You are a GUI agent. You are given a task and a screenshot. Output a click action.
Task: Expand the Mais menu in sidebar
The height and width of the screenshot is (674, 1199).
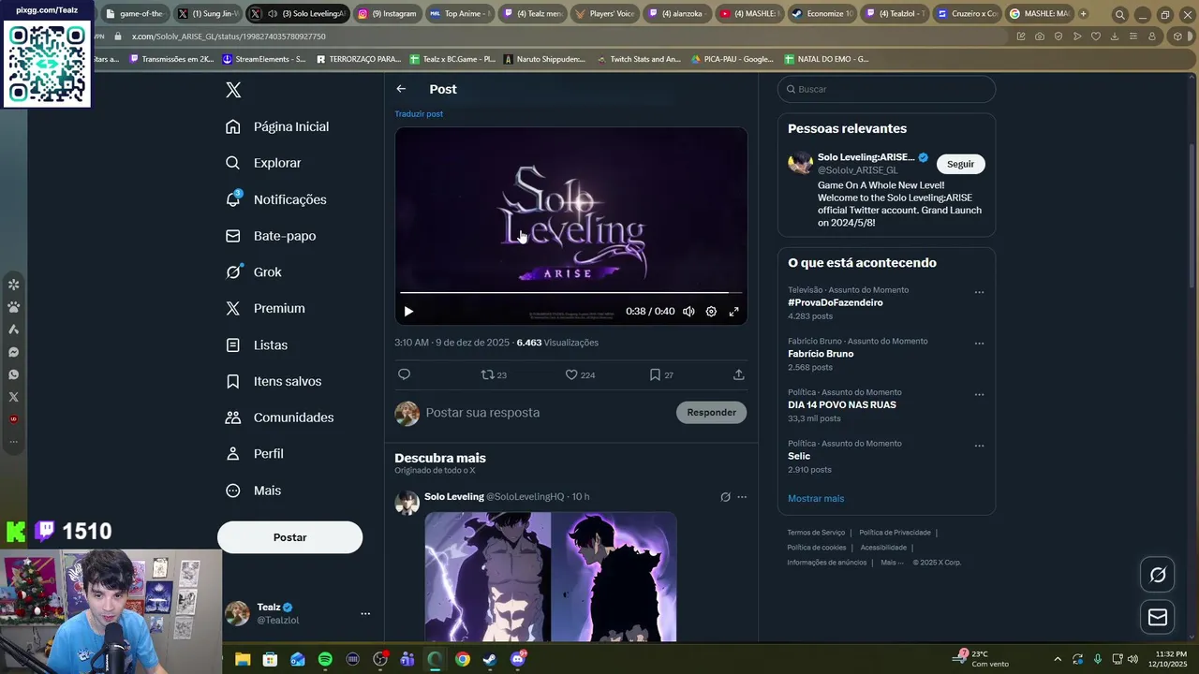253,491
